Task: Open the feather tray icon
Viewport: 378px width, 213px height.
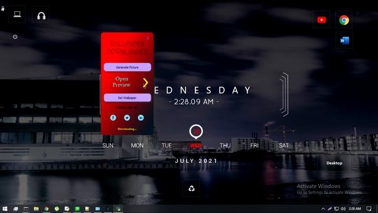Action: pos(330,209)
